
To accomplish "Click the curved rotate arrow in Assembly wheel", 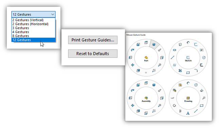I will point(132,90).
